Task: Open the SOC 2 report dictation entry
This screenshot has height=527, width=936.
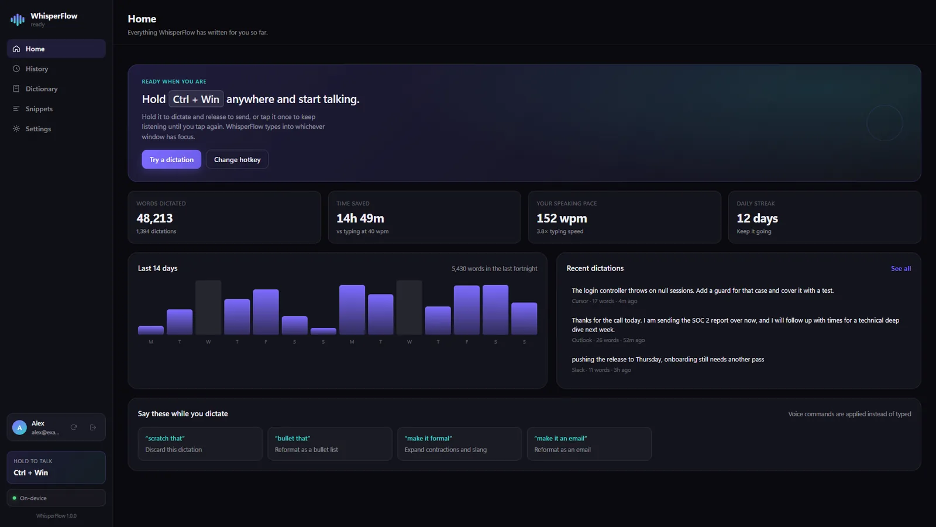Action: [738, 330]
